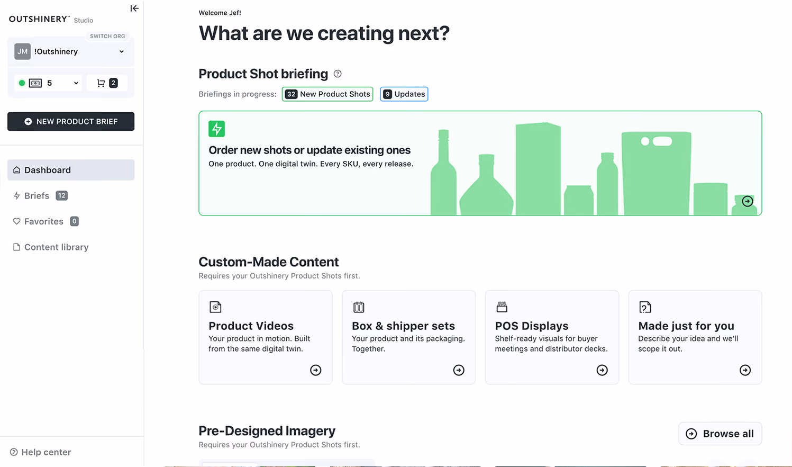Click the green lightning bolt icon
This screenshot has height=467, width=792.
pyautogui.click(x=217, y=129)
